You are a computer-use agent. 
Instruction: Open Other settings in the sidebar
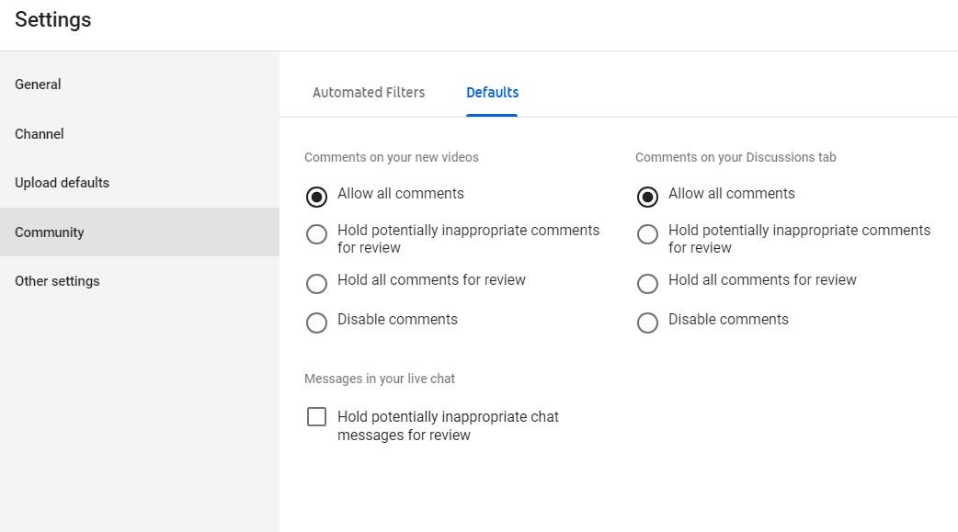tap(57, 281)
